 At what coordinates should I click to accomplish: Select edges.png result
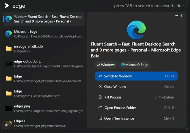click(44, 109)
